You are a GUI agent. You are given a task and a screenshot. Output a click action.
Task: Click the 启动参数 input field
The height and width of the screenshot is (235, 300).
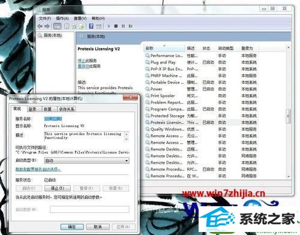[x=89, y=209]
